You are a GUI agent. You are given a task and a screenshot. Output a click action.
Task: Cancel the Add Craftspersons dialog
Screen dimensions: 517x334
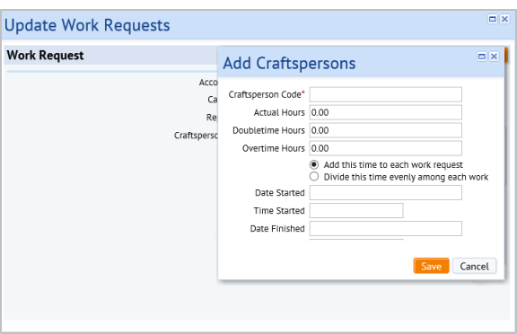click(474, 266)
